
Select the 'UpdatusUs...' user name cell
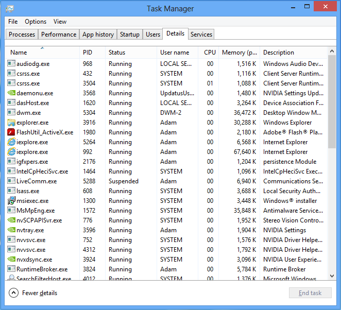(177, 93)
